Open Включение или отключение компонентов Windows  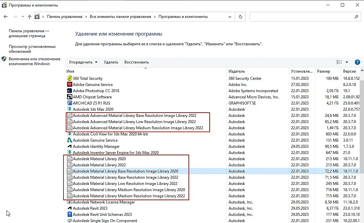point(35,61)
